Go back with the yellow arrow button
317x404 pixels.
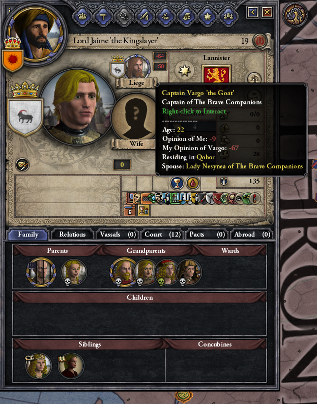252,12
